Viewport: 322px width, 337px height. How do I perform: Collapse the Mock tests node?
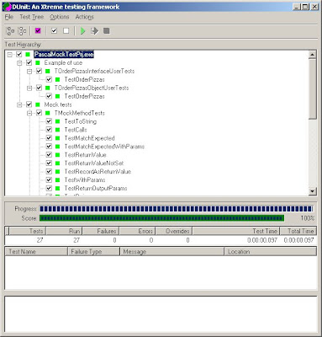click(x=19, y=104)
